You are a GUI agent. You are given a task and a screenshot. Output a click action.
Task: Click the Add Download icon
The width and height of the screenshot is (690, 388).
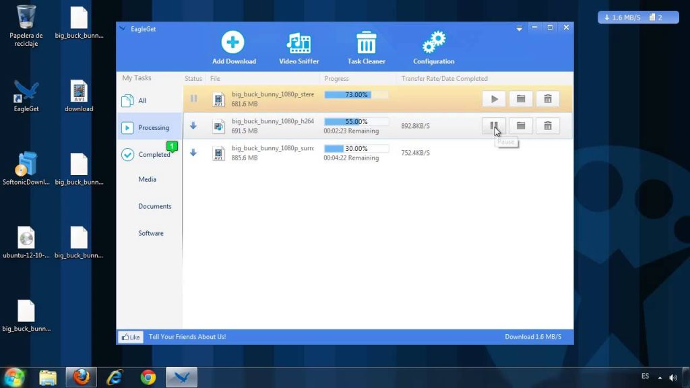click(233, 43)
